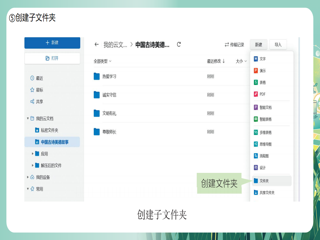Expand the 我的设备 tree node
Screen dimensions: 320x240
click(x=28, y=177)
